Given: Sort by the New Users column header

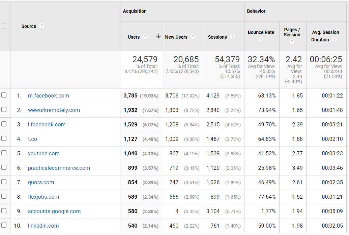Looking at the screenshot, I should pyautogui.click(x=176, y=37).
